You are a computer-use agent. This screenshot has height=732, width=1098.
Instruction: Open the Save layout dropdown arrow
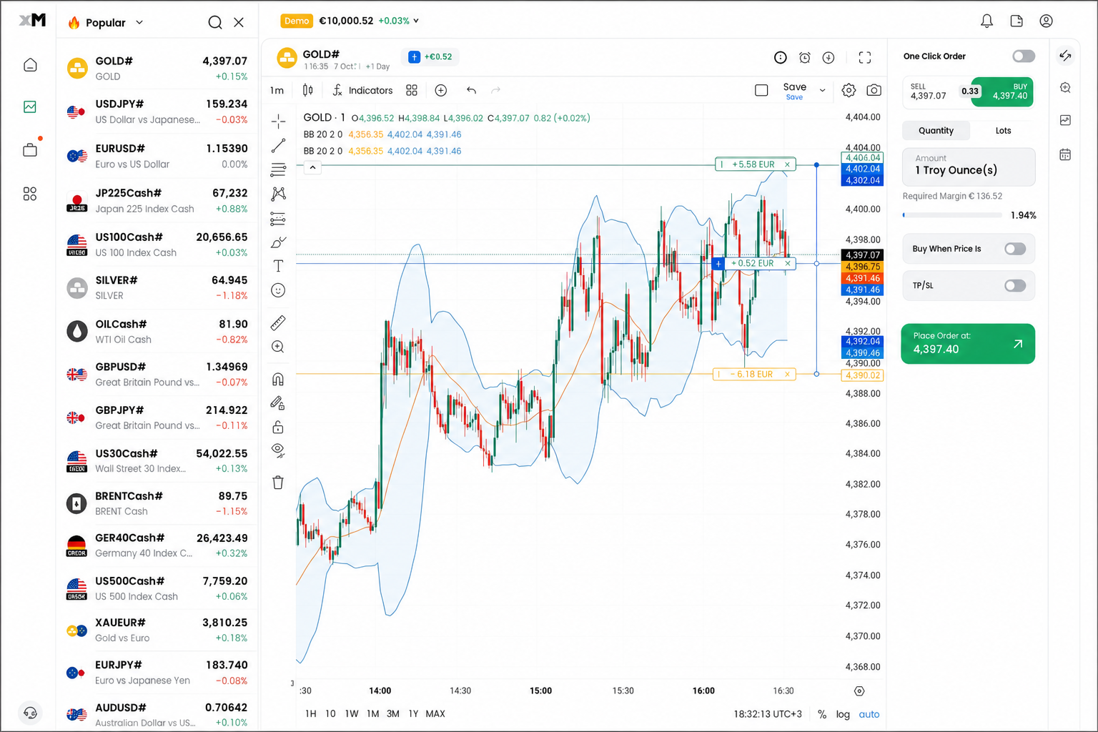pos(822,90)
